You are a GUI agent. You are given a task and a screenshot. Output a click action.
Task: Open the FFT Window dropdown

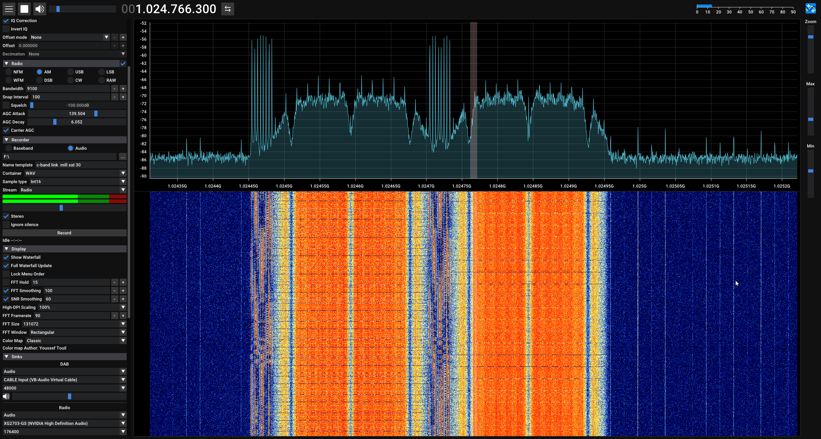(x=78, y=332)
